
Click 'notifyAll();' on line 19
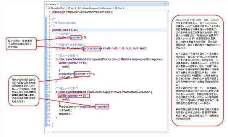pos(65,78)
